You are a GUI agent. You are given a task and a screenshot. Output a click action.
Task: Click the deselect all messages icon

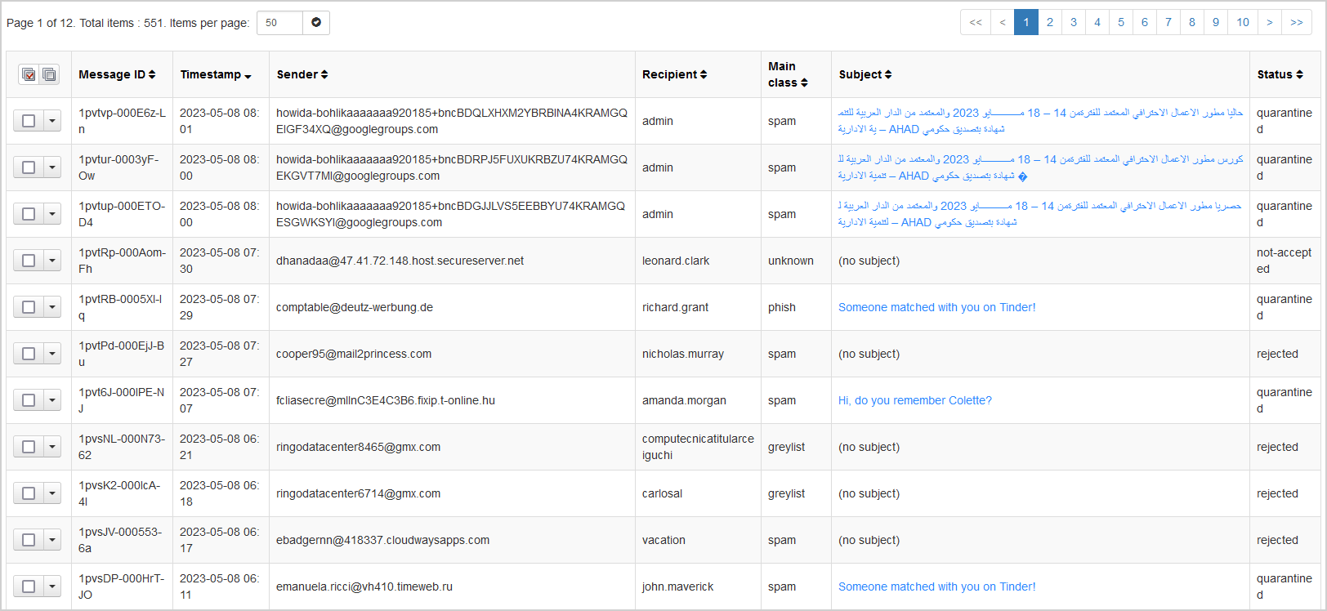49,74
